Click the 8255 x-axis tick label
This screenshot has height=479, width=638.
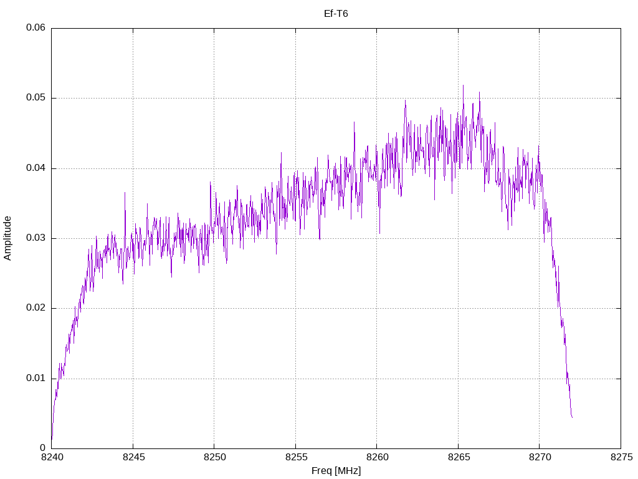296,457
